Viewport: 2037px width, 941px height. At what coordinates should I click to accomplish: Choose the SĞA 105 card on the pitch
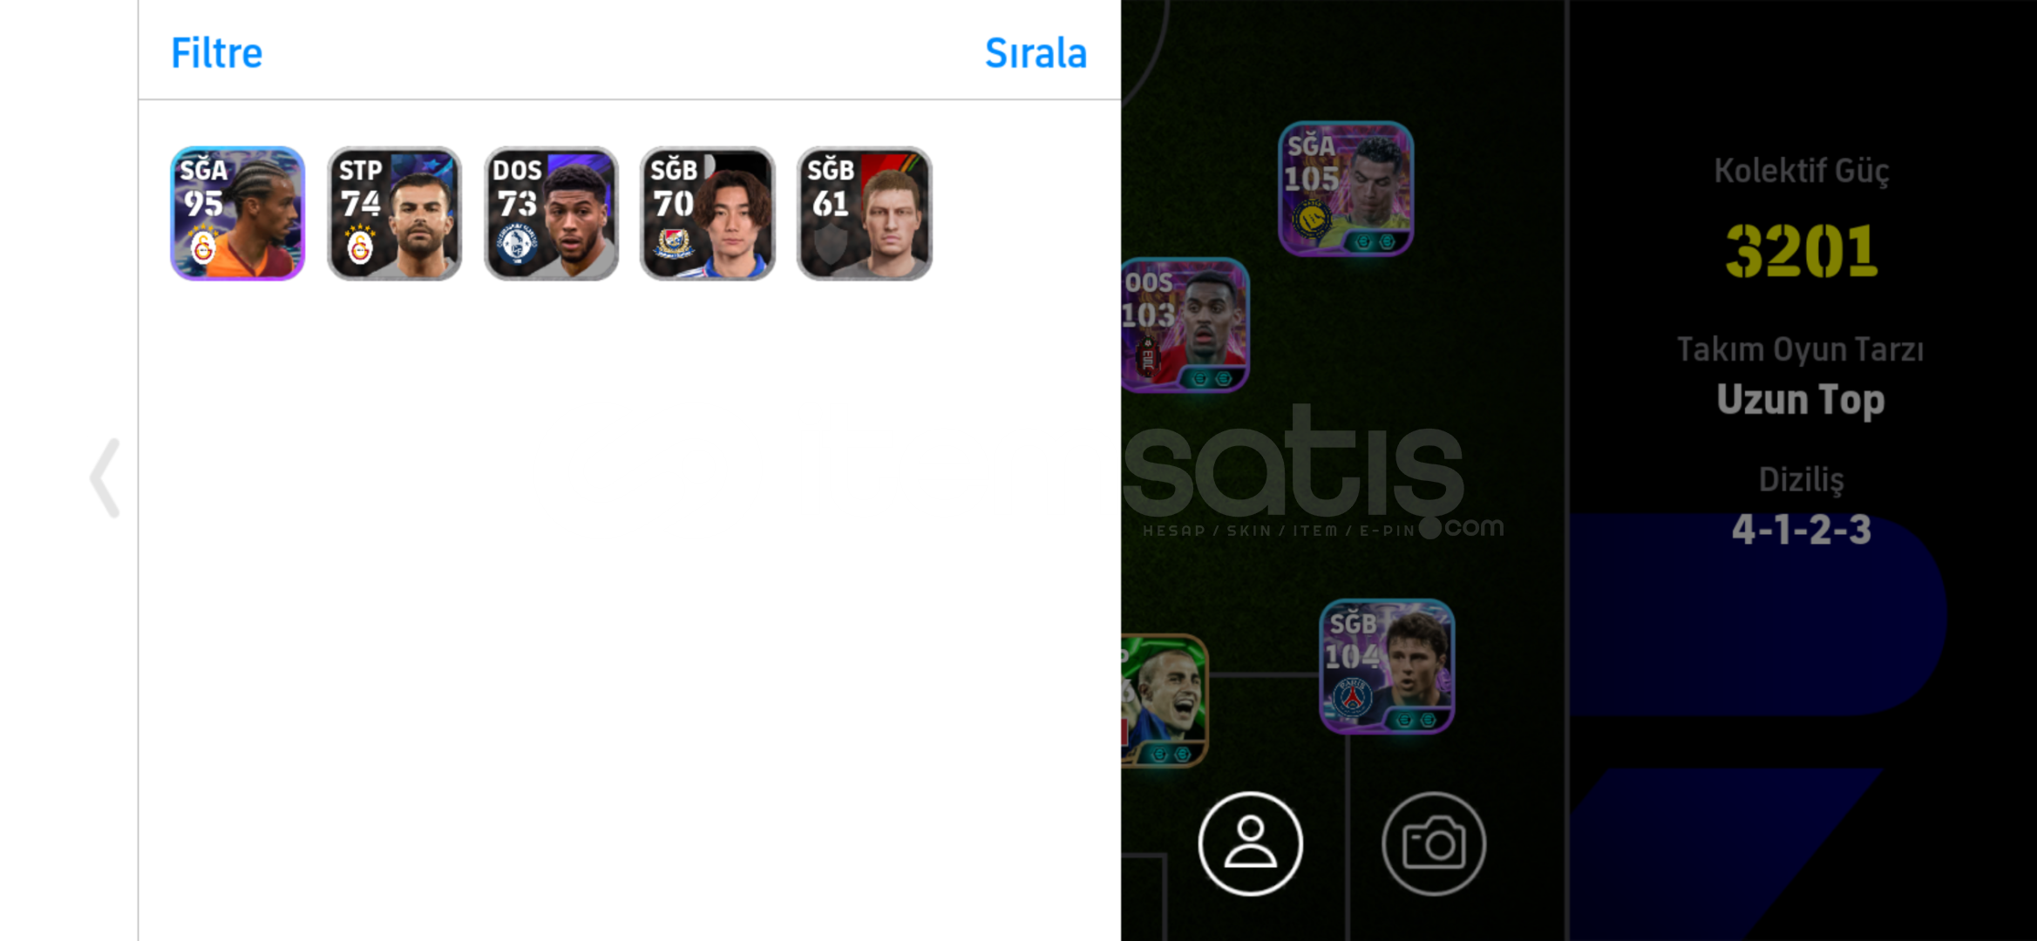click(1346, 188)
